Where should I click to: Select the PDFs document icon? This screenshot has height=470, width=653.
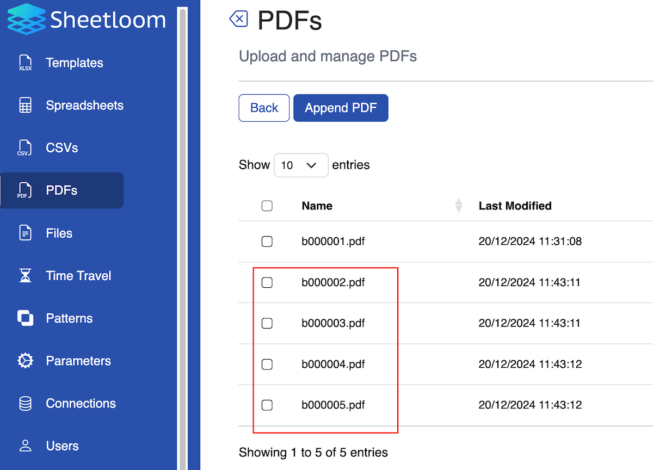click(x=24, y=190)
